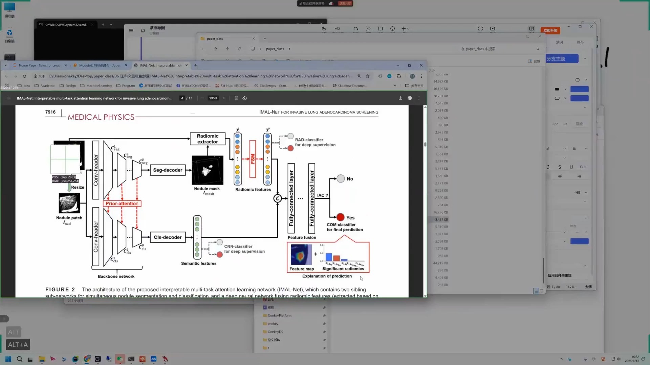Click the orange 立即升级 upgrade button
The image size is (650, 365).
[x=550, y=30]
